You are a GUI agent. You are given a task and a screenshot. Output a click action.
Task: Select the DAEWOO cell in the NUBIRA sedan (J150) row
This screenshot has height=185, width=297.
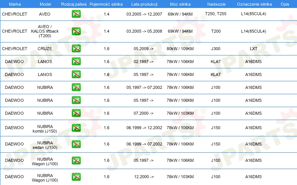[x=14, y=144]
